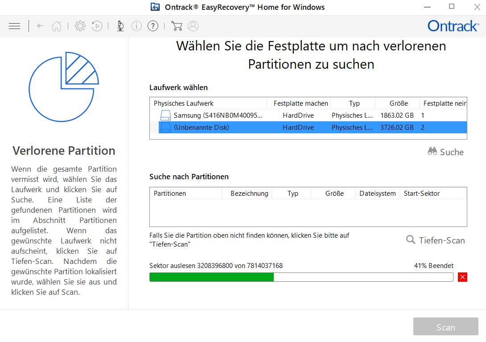Click the green scan progress bar
The width and height of the screenshot is (486, 342).
click(301, 277)
